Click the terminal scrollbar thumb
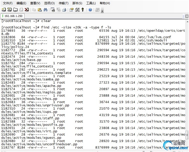 (x=187, y=135)
